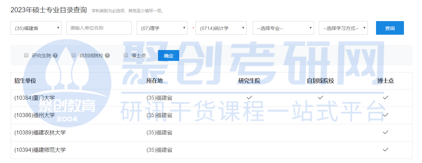The image size is (422, 163).
Task: Open the --选择专业-- dropdown
Action: click(x=283, y=28)
